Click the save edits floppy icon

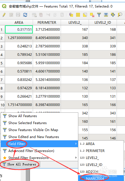[x=18, y=15]
